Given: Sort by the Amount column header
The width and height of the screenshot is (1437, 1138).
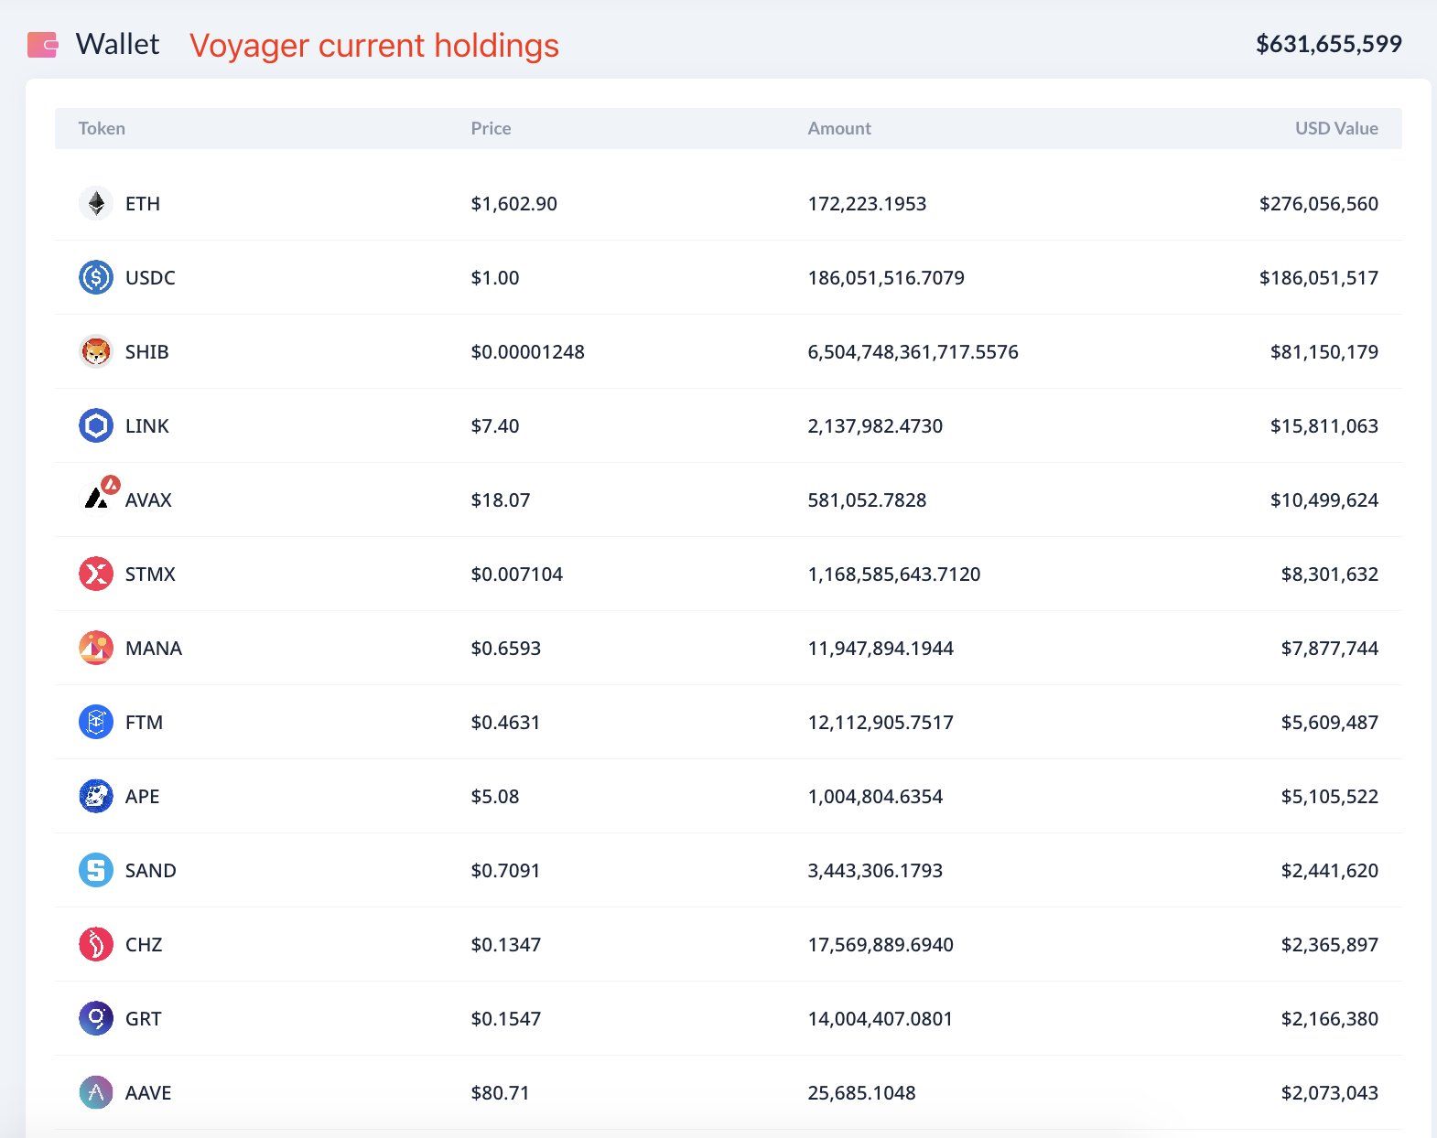Looking at the screenshot, I should pyautogui.click(x=839, y=128).
